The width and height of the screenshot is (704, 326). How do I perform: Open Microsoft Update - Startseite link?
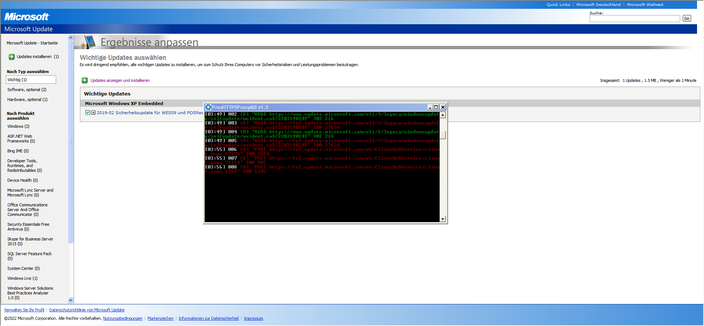coord(32,43)
